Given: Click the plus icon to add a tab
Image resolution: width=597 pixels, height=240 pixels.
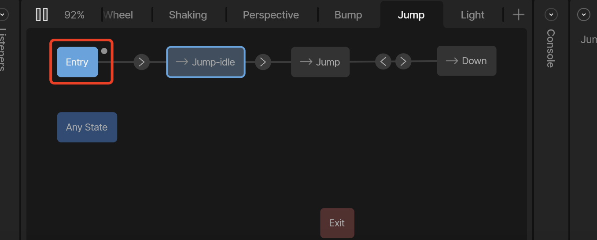Looking at the screenshot, I should [519, 15].
